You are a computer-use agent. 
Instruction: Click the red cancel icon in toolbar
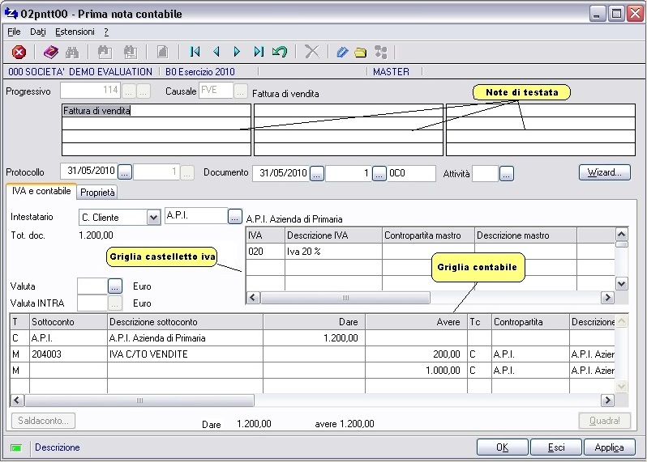pos(19,53)
